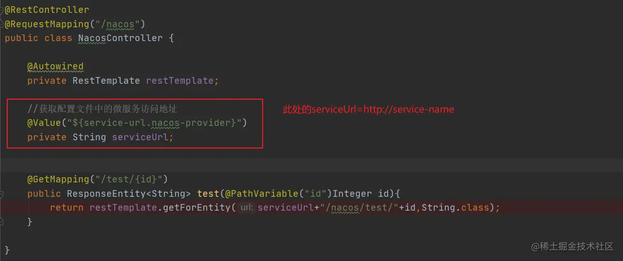Click serviceUrl in the getForEntity argument

286,208
